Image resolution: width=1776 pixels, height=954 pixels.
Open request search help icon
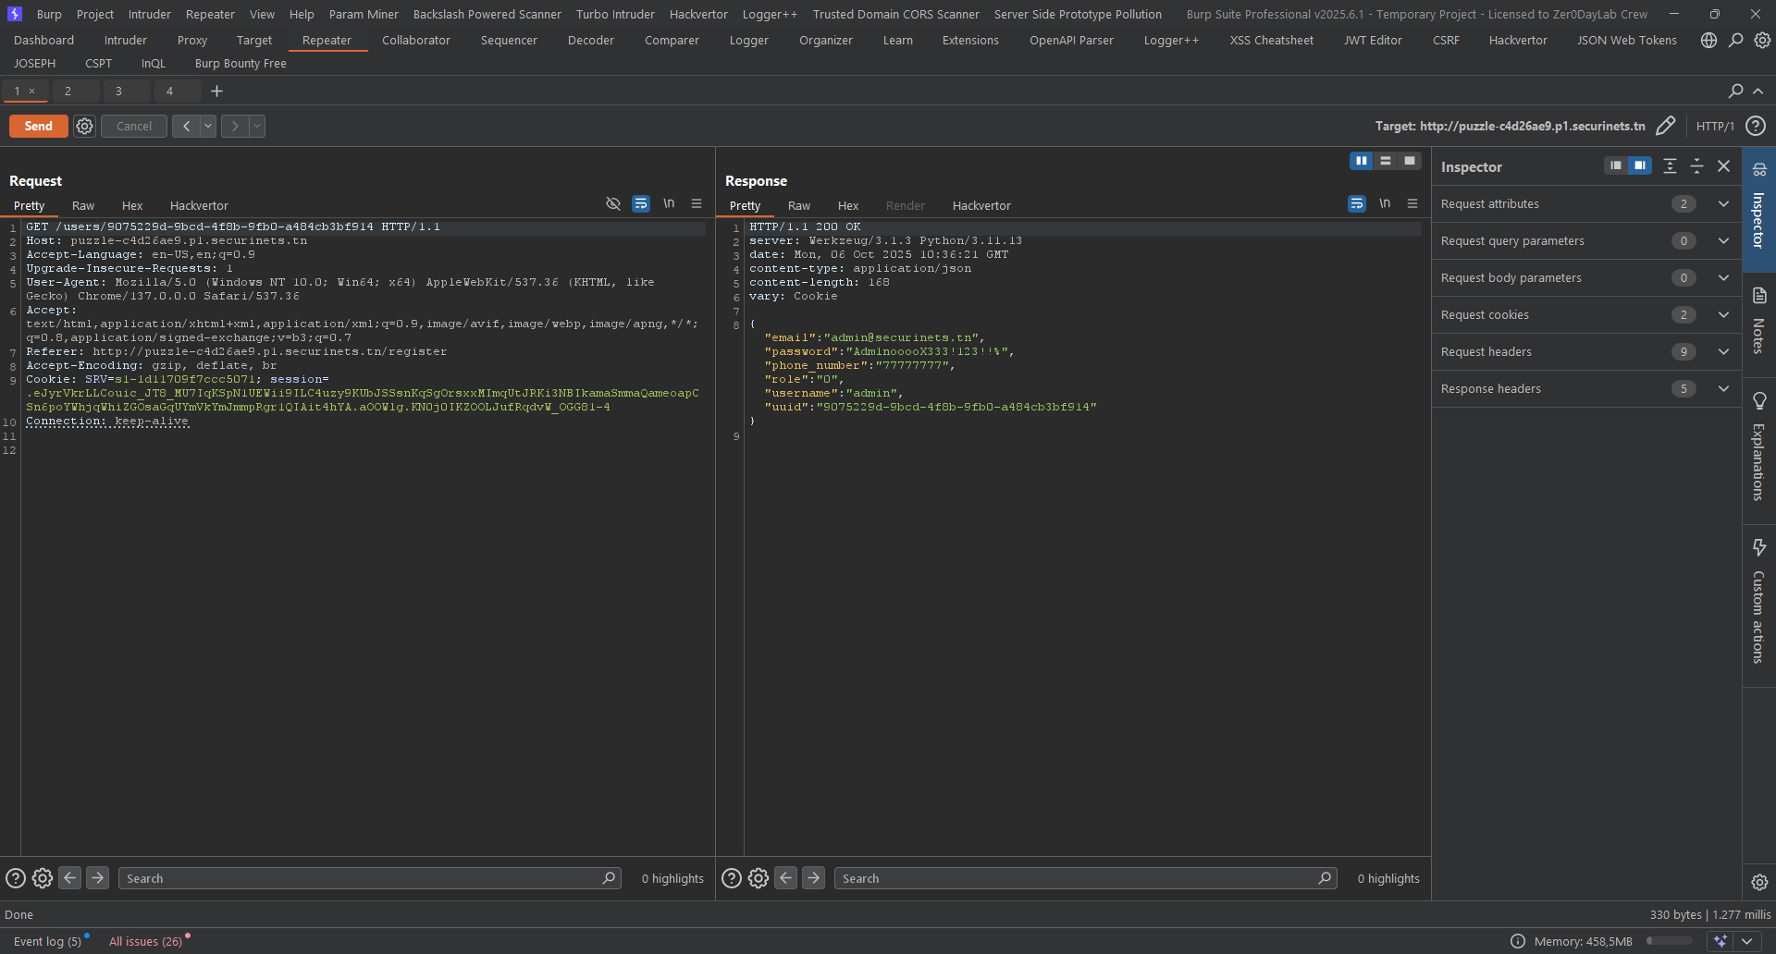click(16, 878)
